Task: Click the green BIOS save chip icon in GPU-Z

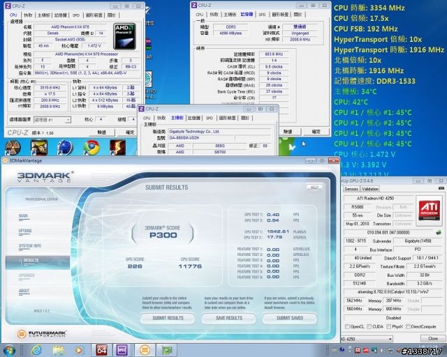Action: click(x=439, y=232)
